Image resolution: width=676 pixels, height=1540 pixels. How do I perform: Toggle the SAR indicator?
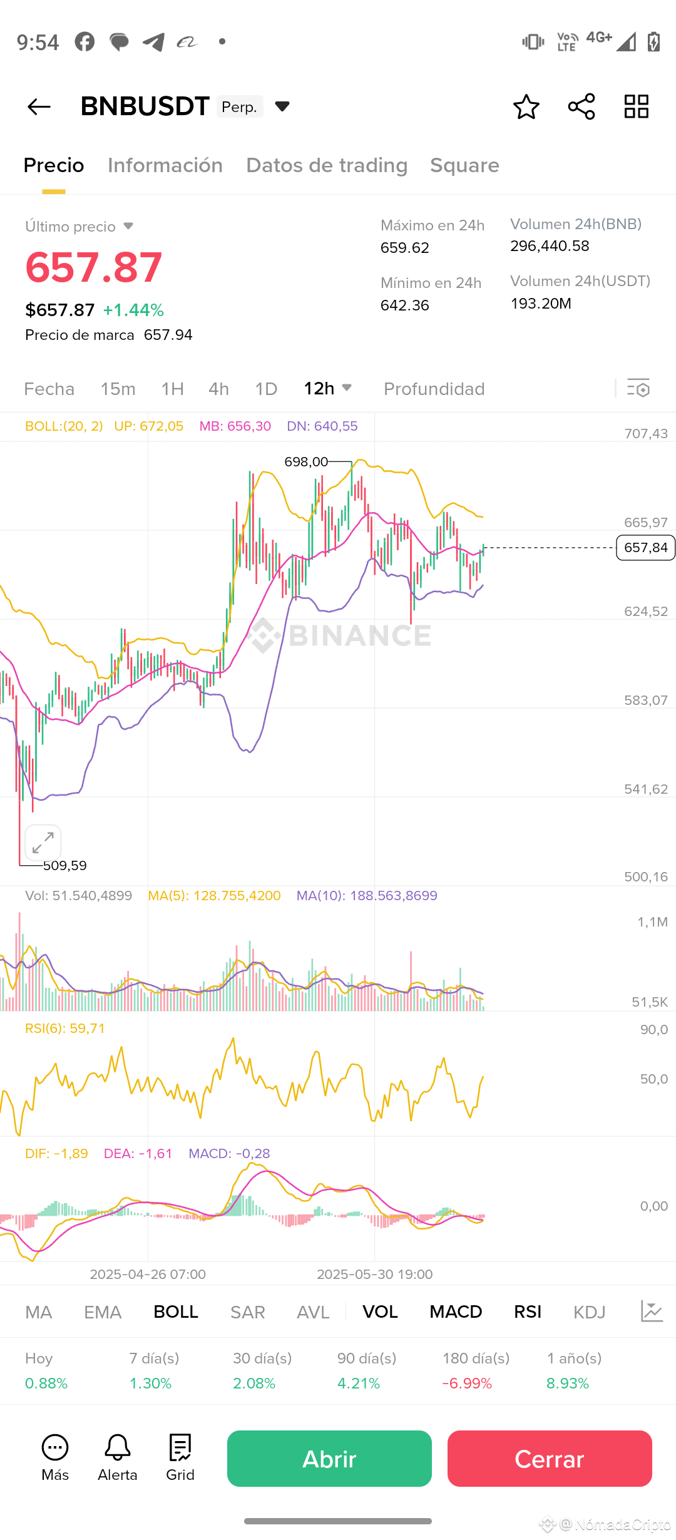248,1312
